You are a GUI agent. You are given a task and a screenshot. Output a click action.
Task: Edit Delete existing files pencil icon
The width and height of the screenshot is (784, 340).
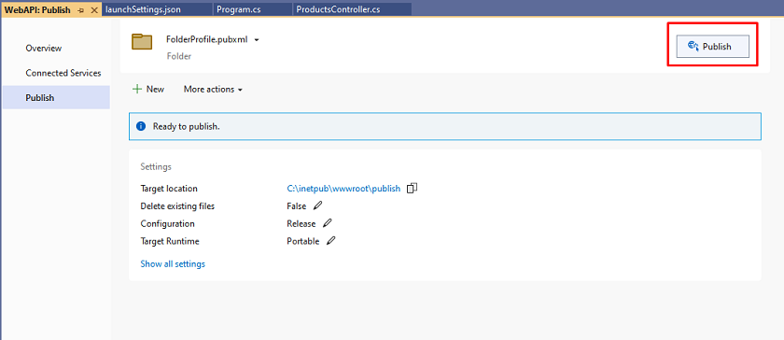tap(318, 205)
